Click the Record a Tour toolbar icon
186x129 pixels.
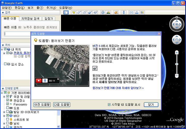click(96, 12)
